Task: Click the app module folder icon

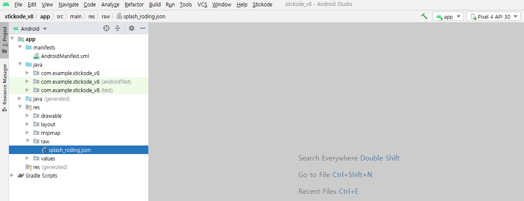Action: coord(21,39)
